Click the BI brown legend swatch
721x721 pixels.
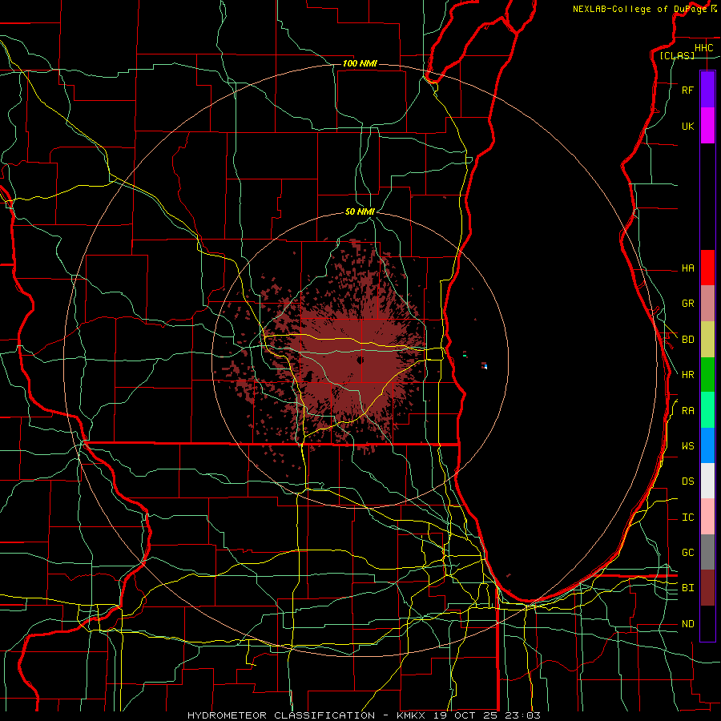(707, 588)
